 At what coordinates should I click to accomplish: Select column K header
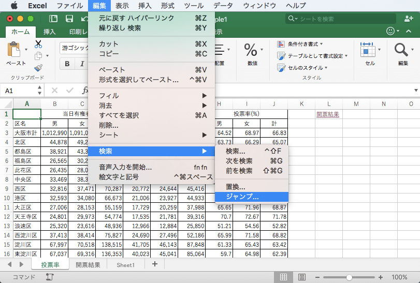tap(301, 104)
